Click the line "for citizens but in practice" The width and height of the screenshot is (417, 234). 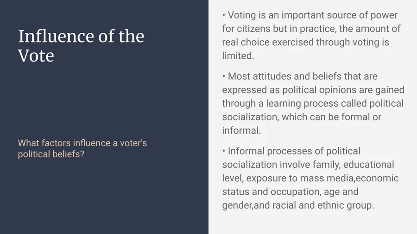[x=278, y=29]
